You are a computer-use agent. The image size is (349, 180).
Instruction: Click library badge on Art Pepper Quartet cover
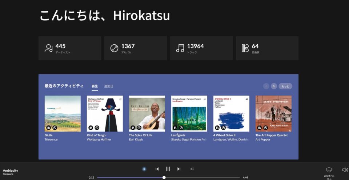pos(259,128)
